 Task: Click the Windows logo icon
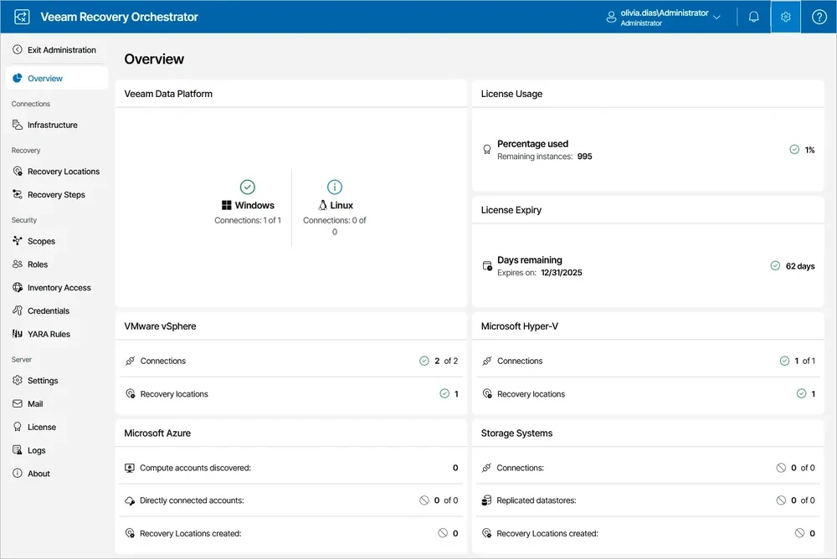226,205
